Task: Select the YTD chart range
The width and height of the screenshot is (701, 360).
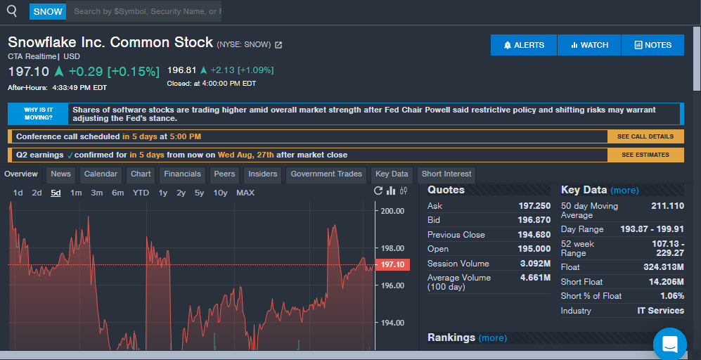Action: (141, 193)
